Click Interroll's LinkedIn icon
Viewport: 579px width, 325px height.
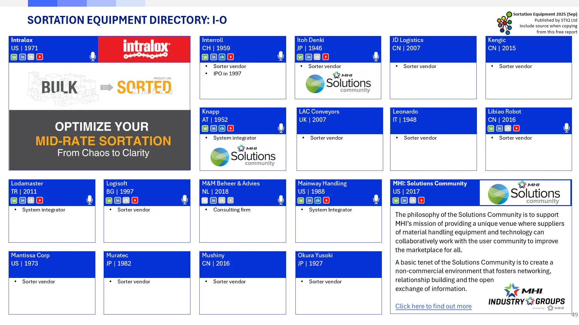tap(214, 57)
